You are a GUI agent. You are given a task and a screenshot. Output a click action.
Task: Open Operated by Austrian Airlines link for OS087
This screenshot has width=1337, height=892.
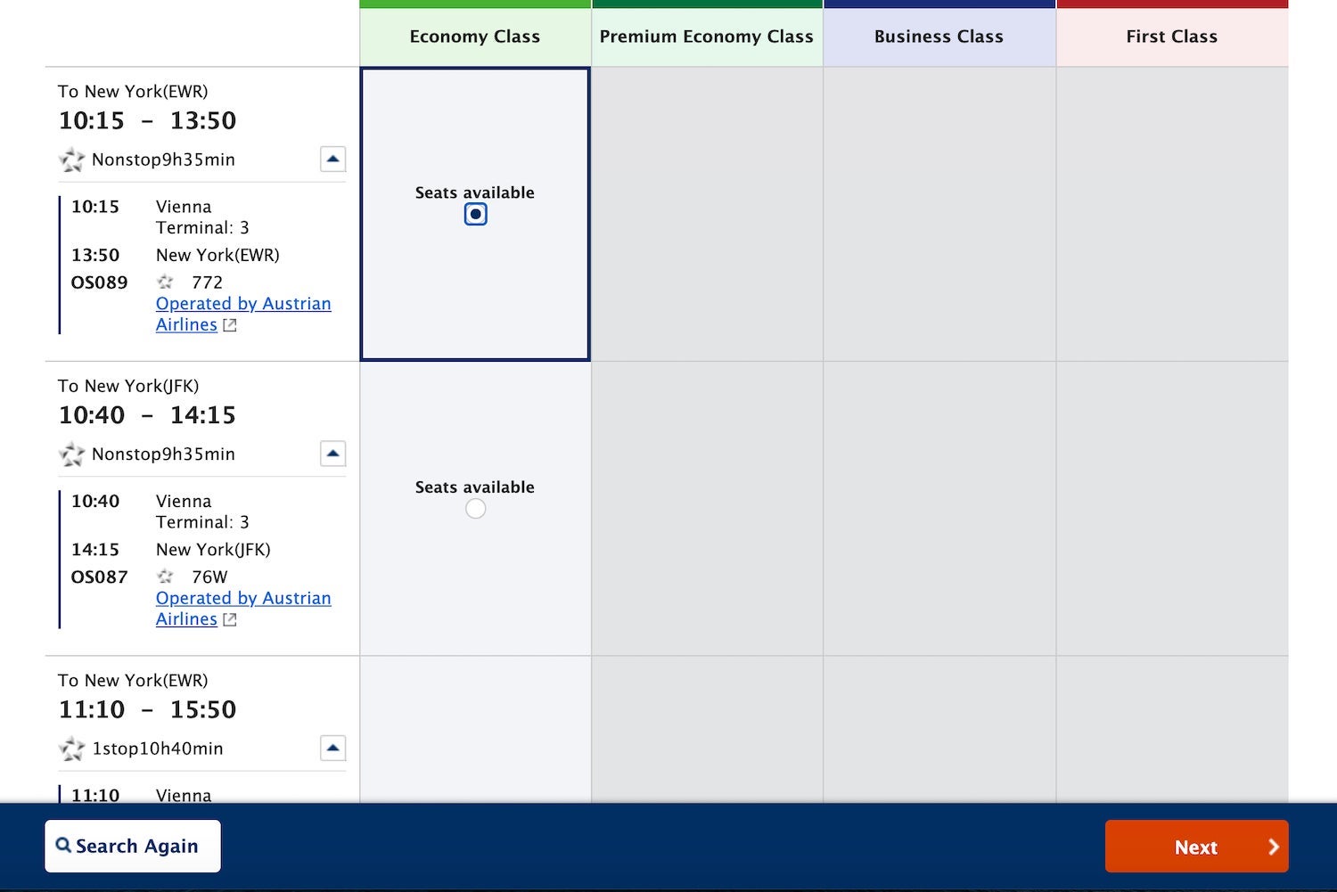[x=242, y=599]
